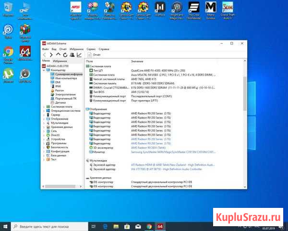The image size is (288, 231).
Task: Expand the Сеть tree node
Action: (x=44, y=131)
